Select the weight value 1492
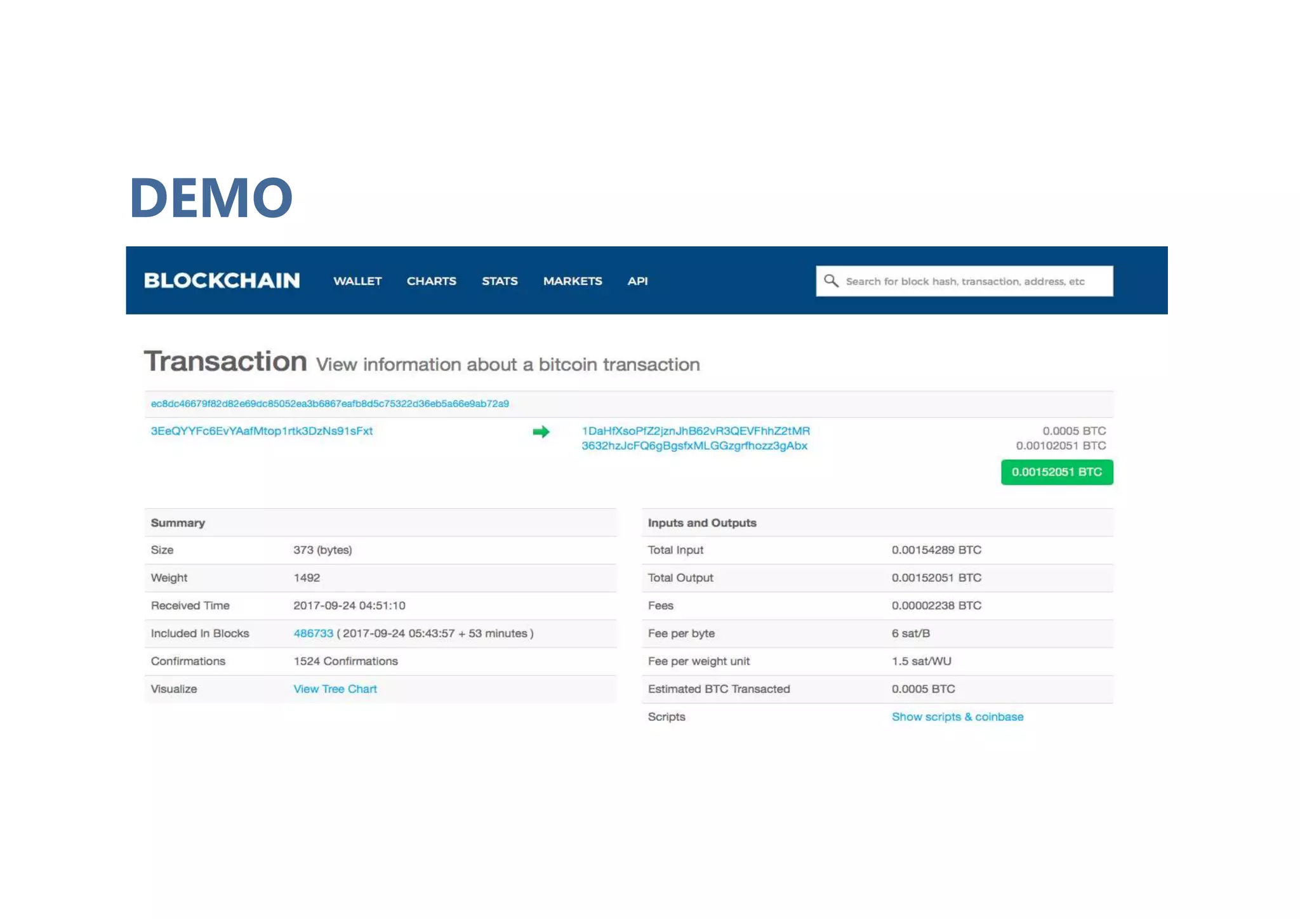The width and height of the screenshot is (1300, 919). (307, 578)
